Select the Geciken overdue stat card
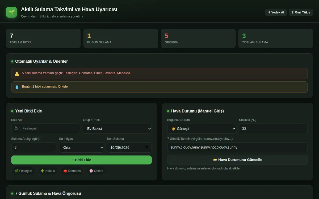Image resolution: width=319 pixels, height=199 pixels. tap(198, 38)
